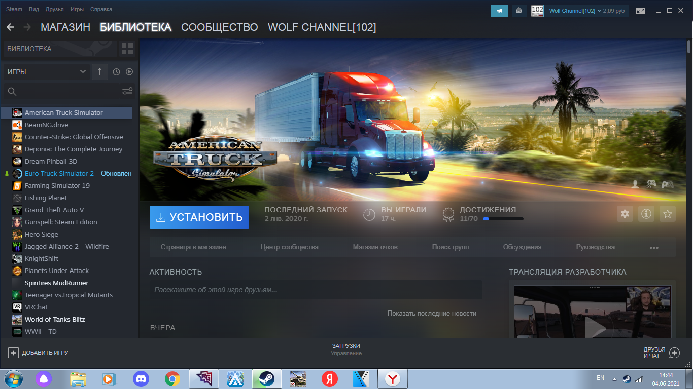Open the Друзья menu
The height and width of the screenshot is (389, 693).
pos(55,9)
